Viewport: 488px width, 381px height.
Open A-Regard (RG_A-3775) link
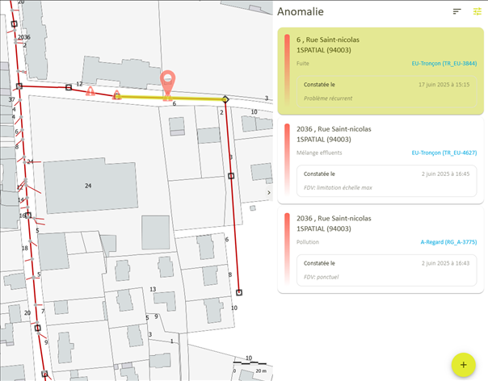448,242
